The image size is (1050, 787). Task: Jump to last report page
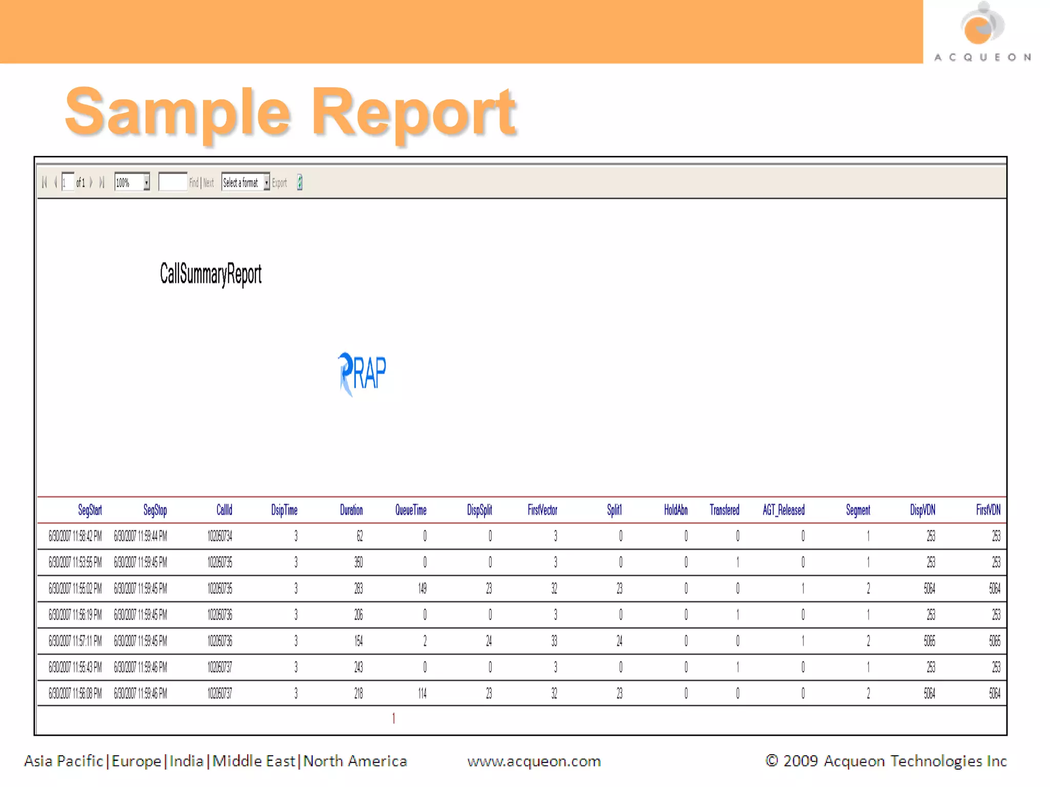click(102, 182)
